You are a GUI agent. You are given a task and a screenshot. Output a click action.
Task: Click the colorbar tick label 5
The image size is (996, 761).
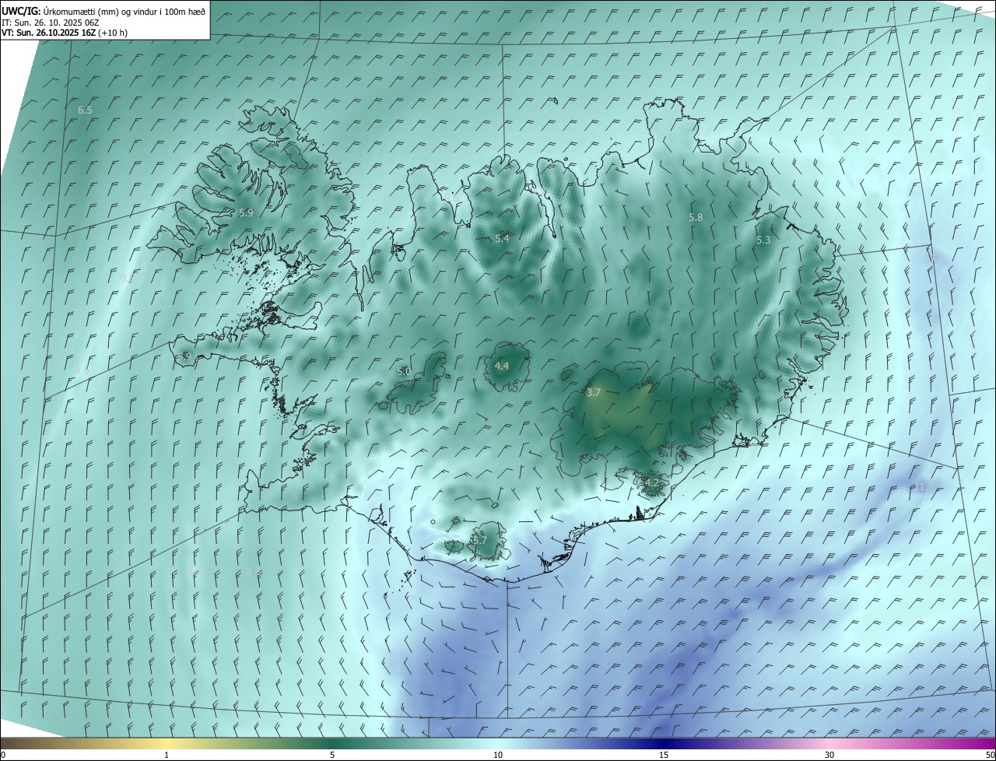pyautogui.click(x=332, y=755)
